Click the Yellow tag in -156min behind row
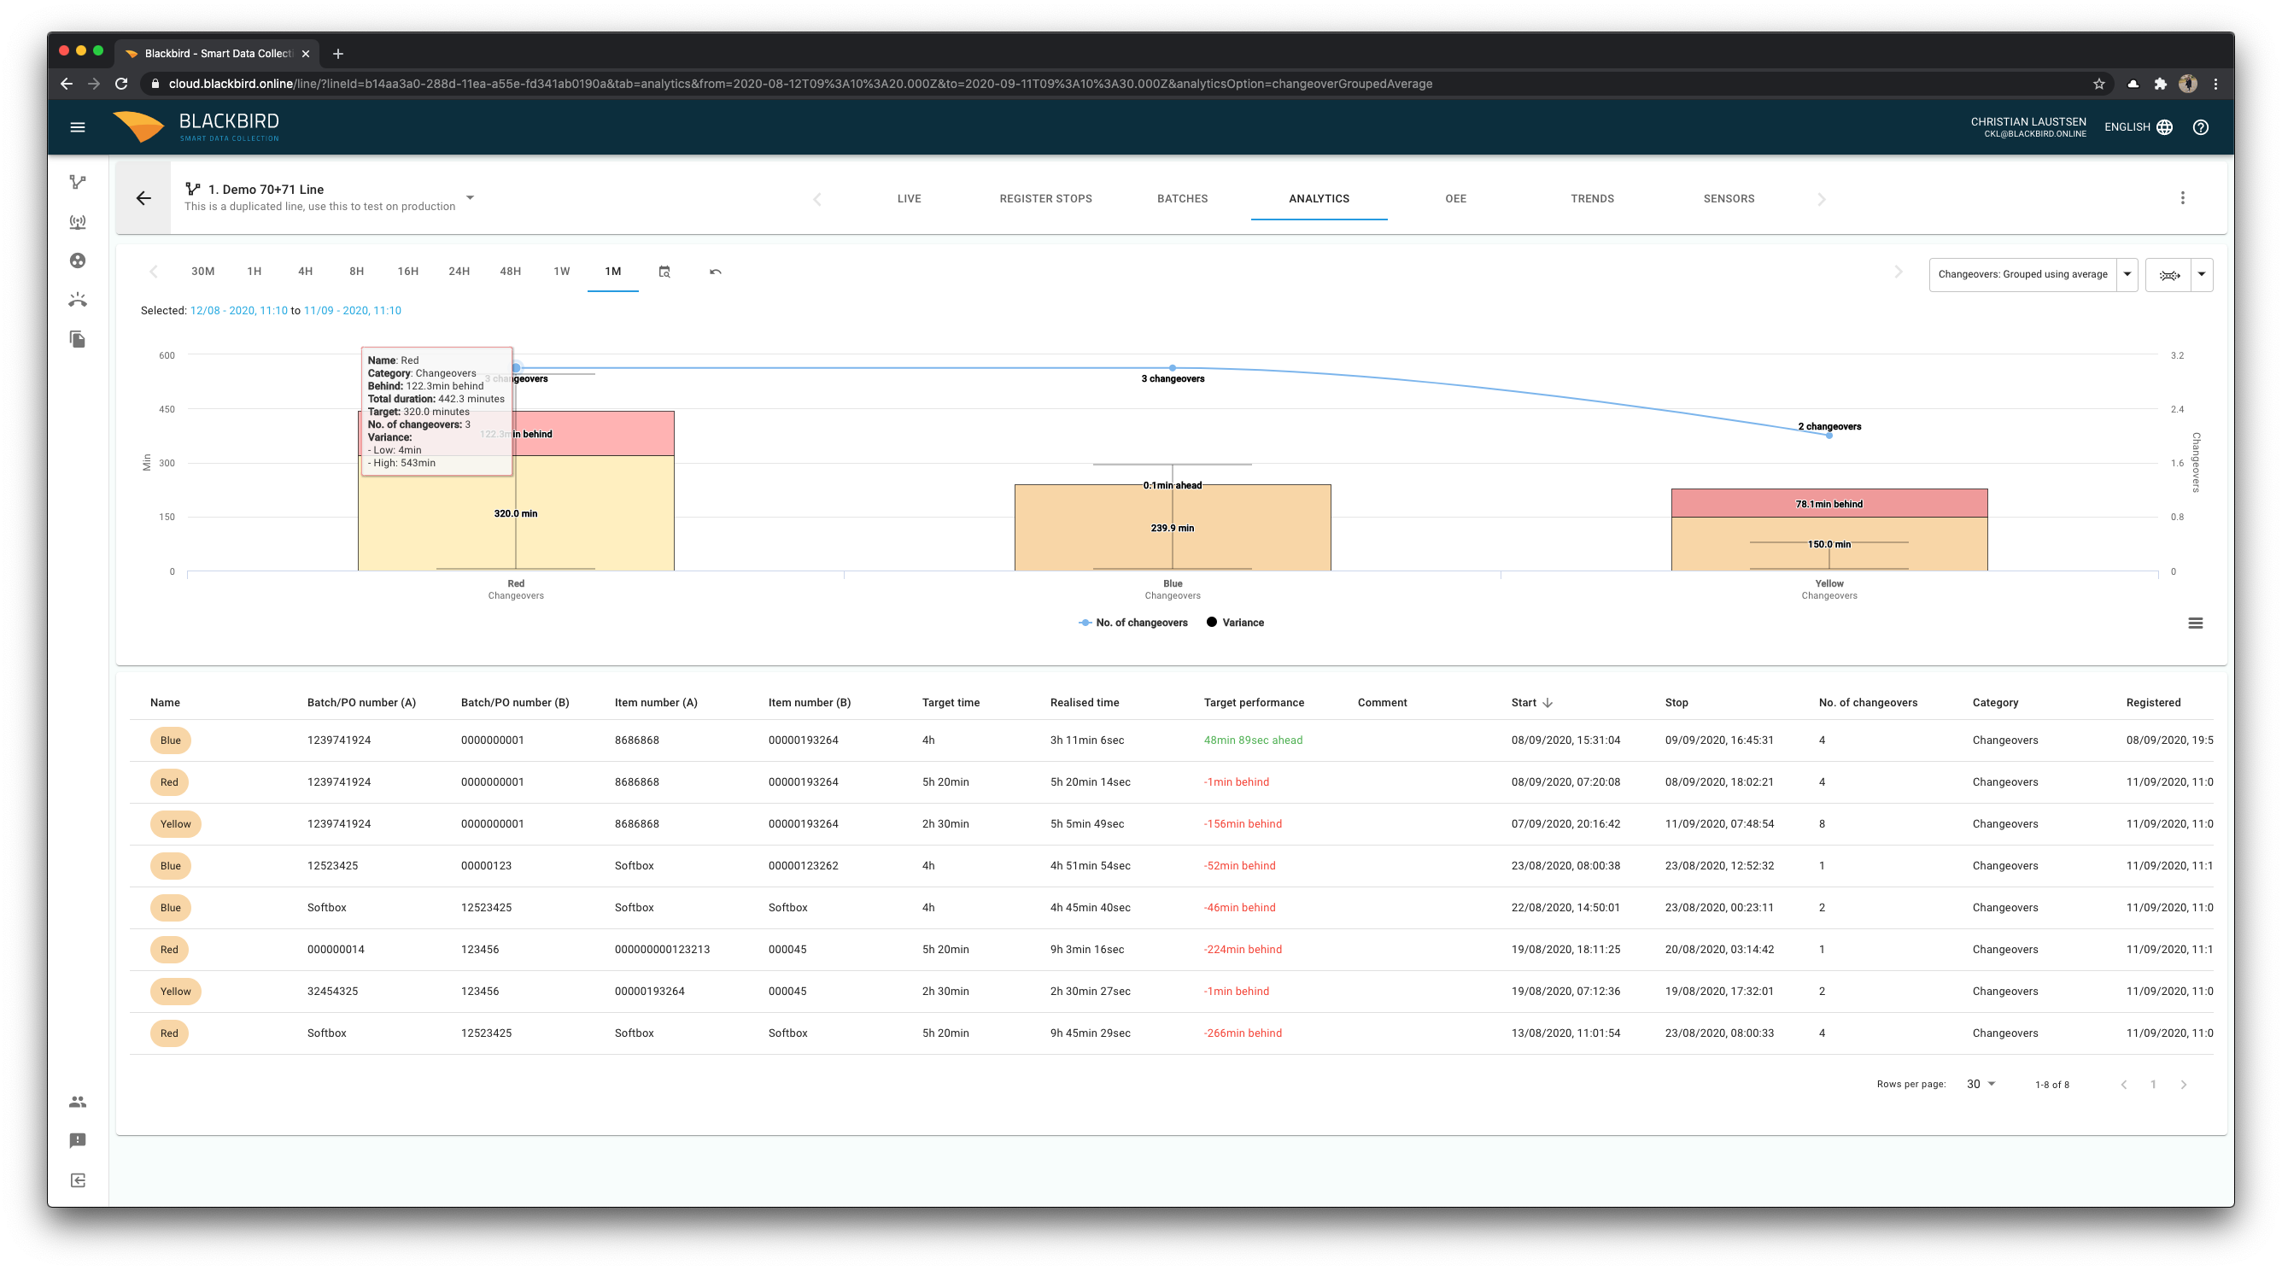Image resolution: width=2282 pixels, height=1270 pixels. click(175, 823)
